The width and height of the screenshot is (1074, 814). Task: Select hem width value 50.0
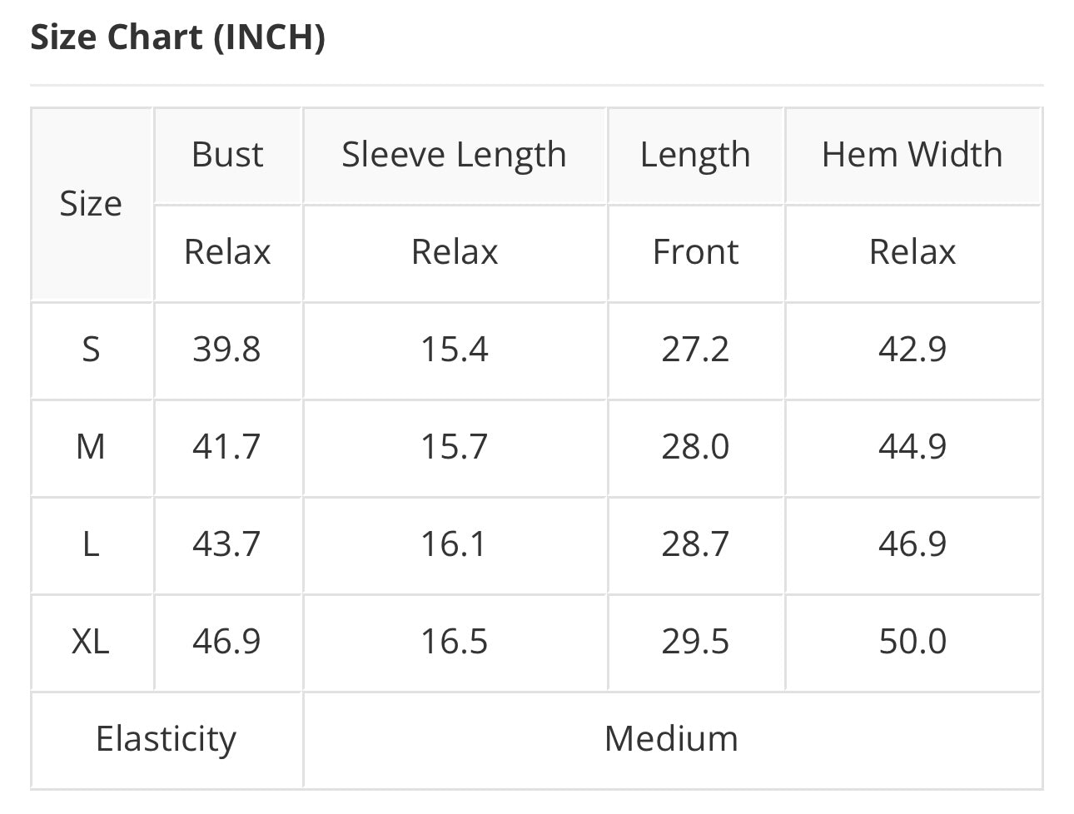[x=912, y=642]
